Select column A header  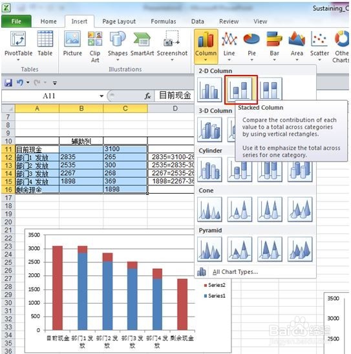pos(37,109)
